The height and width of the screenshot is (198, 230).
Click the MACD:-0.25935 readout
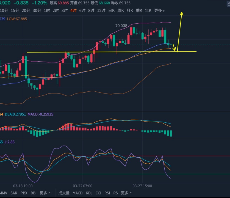click(40, 114)
